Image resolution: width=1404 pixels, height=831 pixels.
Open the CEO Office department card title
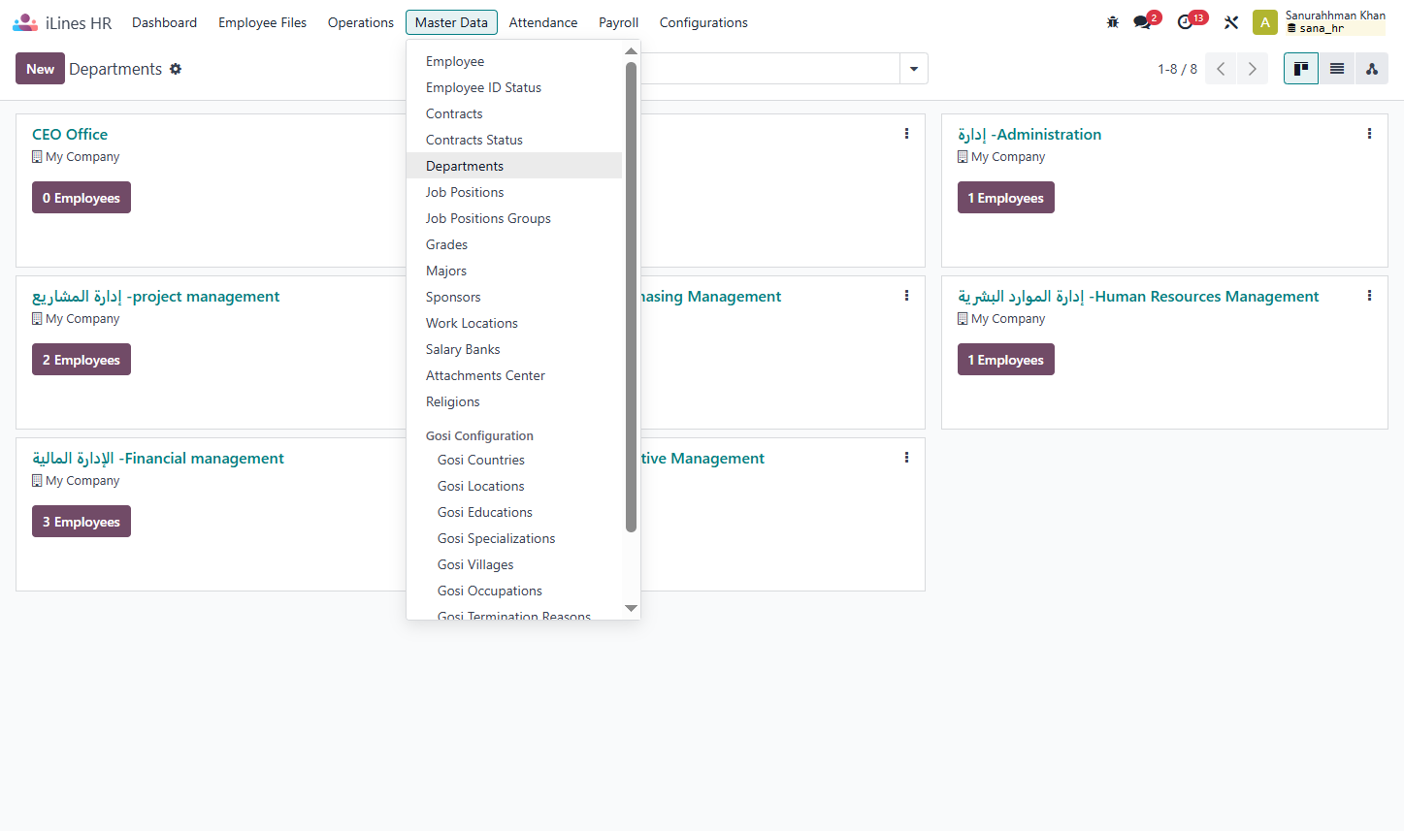pos(70,134)
